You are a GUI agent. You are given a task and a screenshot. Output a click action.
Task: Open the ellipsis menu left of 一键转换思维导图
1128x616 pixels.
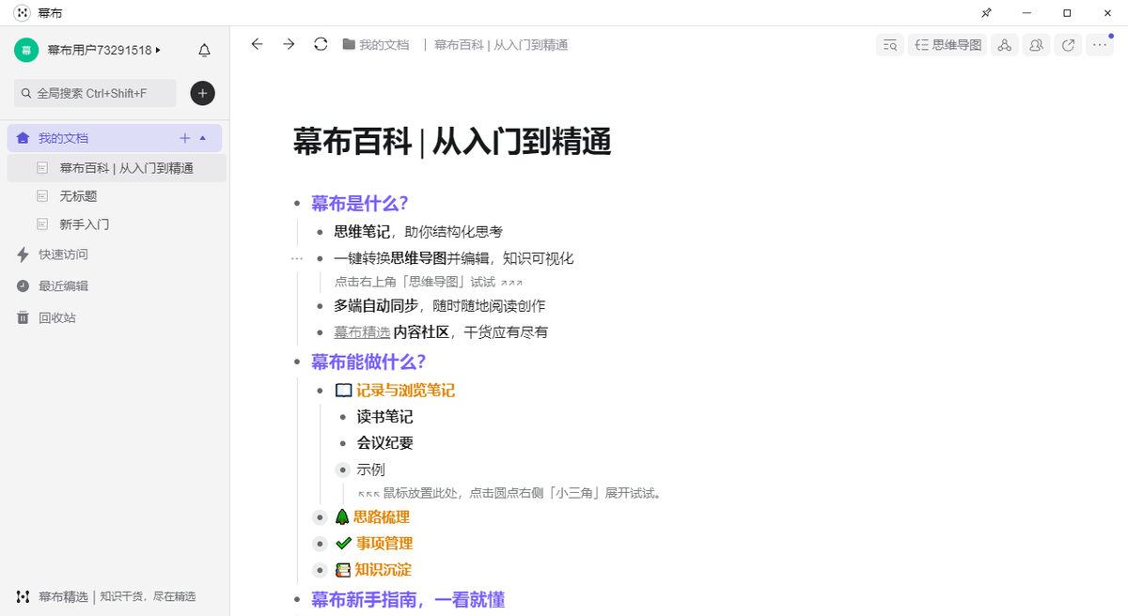pyautogui.click(x=297, y=258)
